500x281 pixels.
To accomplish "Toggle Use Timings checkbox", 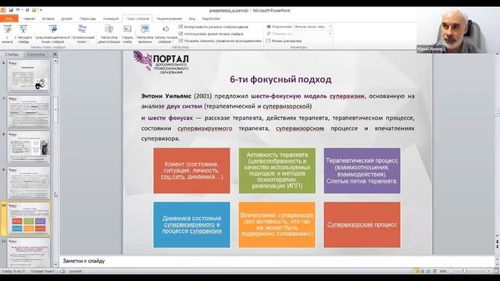I will [x=180, y=34].
